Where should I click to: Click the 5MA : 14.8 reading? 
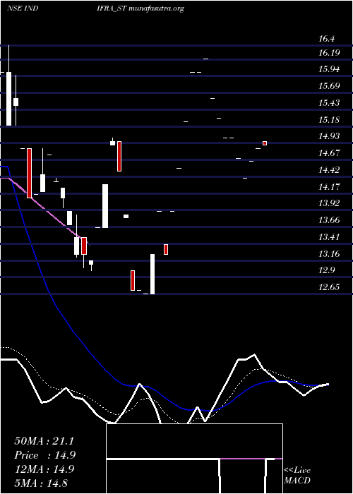coord(41,483)
